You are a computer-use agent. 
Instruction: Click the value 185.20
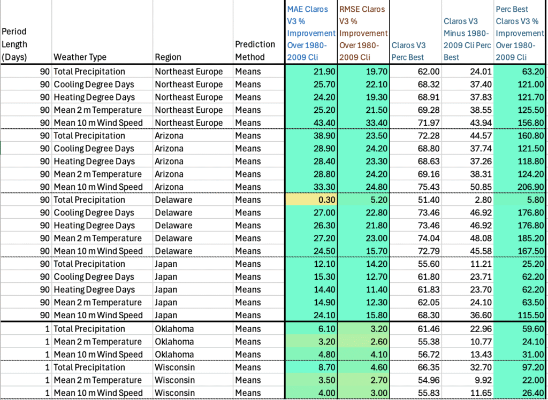519,239
